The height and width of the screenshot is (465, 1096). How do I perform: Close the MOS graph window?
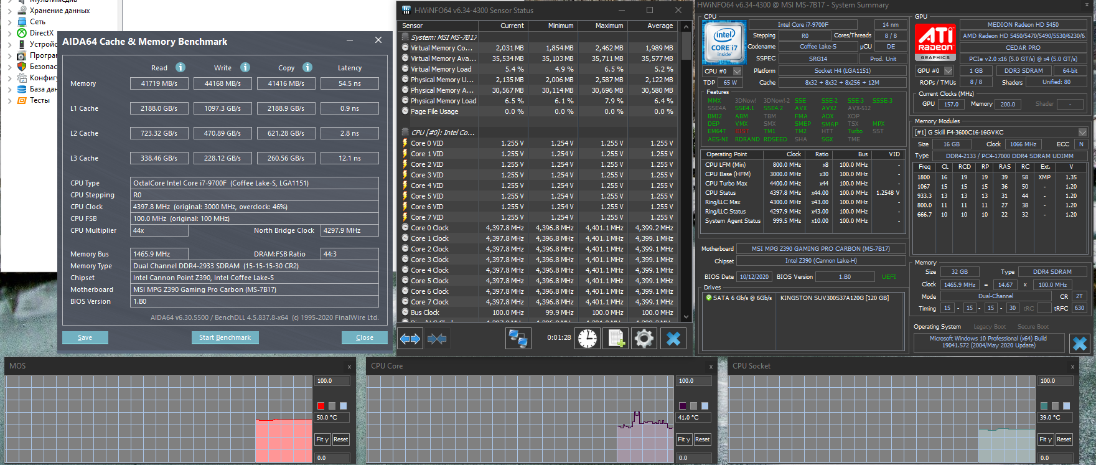pos(349,367)
